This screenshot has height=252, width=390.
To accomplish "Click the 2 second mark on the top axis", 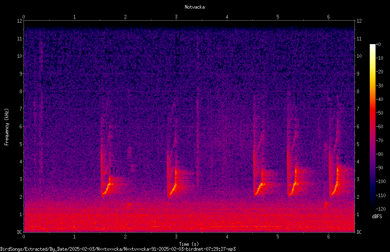I will point(125,17).
